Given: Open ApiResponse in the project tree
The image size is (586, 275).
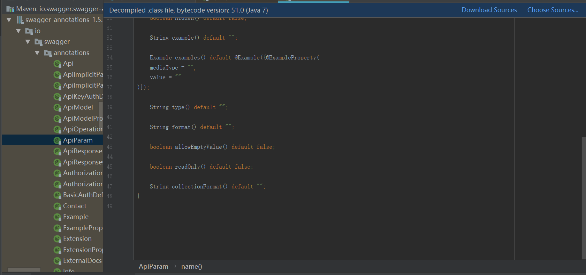Looking at the screenshot, I should 83,151.
